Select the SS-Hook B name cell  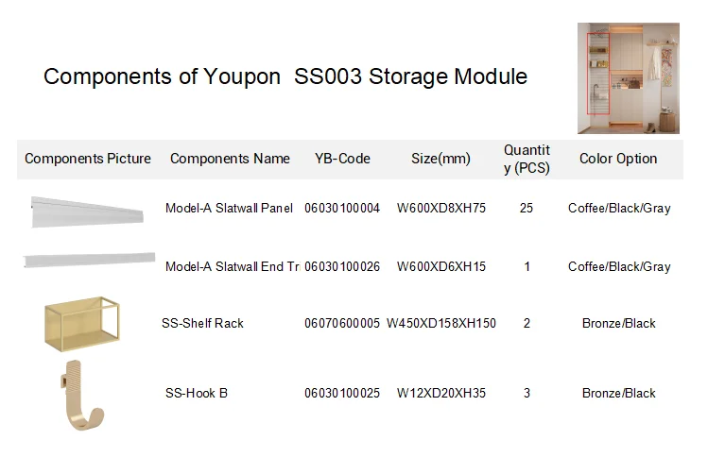coord(196,393)
